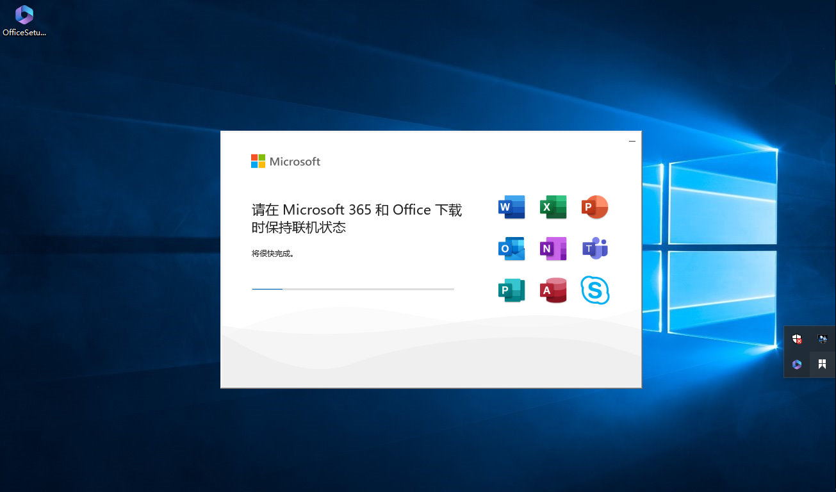This screenshot has width=836, height=492.
Task: Select the OfficeSetup desktop shortcut
Action: point(24,20)
